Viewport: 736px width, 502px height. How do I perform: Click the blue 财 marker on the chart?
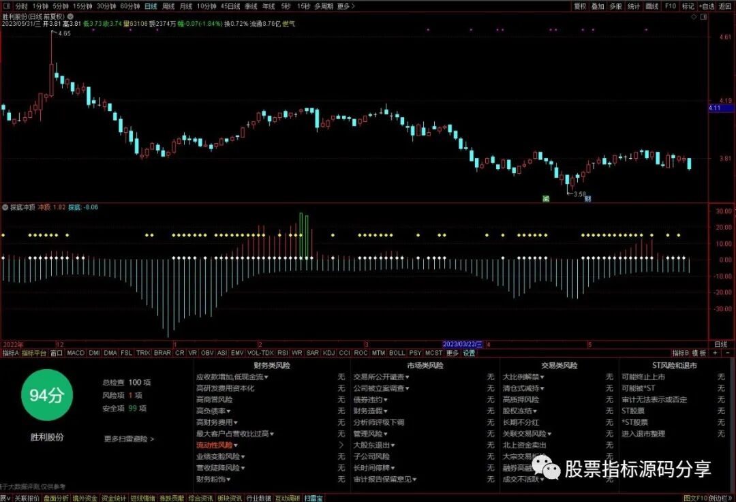click(x=587, y=199)
